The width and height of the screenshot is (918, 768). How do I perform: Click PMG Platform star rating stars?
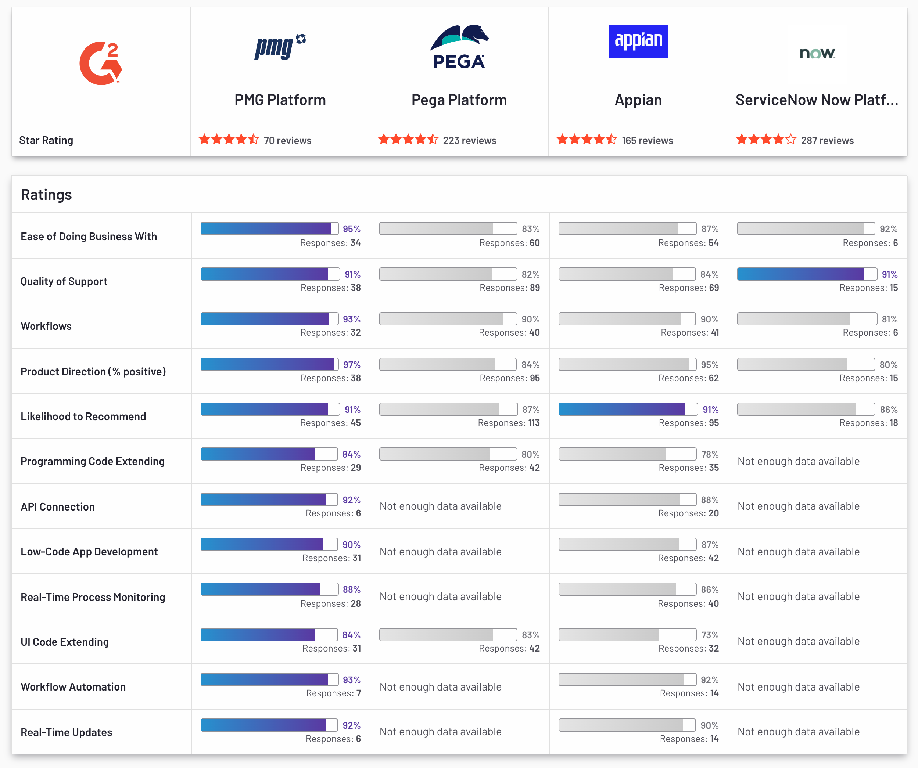tap(229, 140)
